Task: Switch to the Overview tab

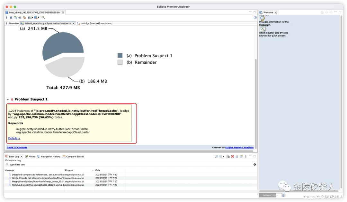Action: (12, 23)
